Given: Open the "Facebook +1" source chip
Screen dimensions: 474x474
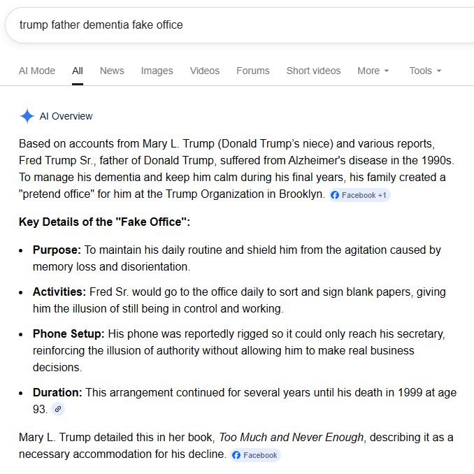Looking at the screenshot, I should pos(359,195).
